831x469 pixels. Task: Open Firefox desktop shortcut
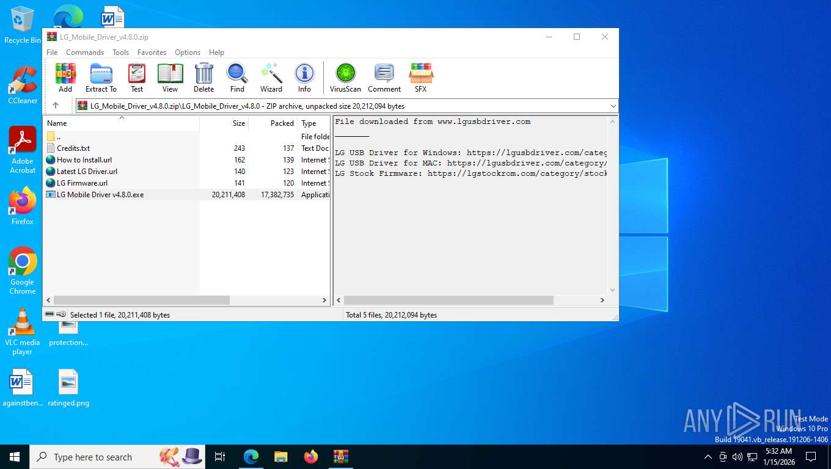[x=23, y=206]
